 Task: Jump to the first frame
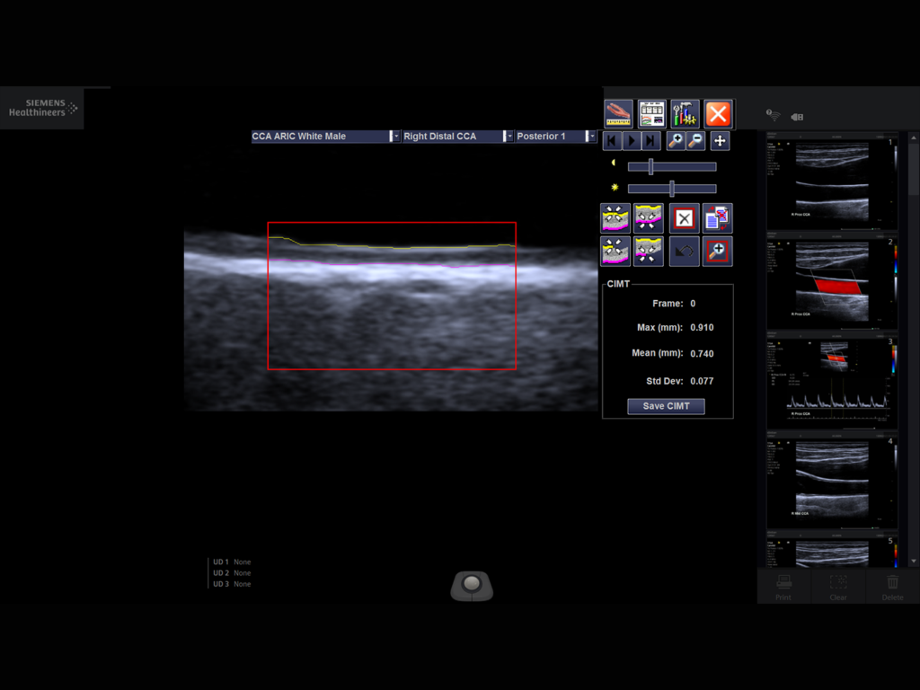[x=612, y=141]
